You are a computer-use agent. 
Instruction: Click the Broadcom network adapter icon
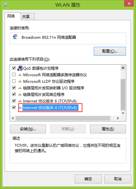15,37
